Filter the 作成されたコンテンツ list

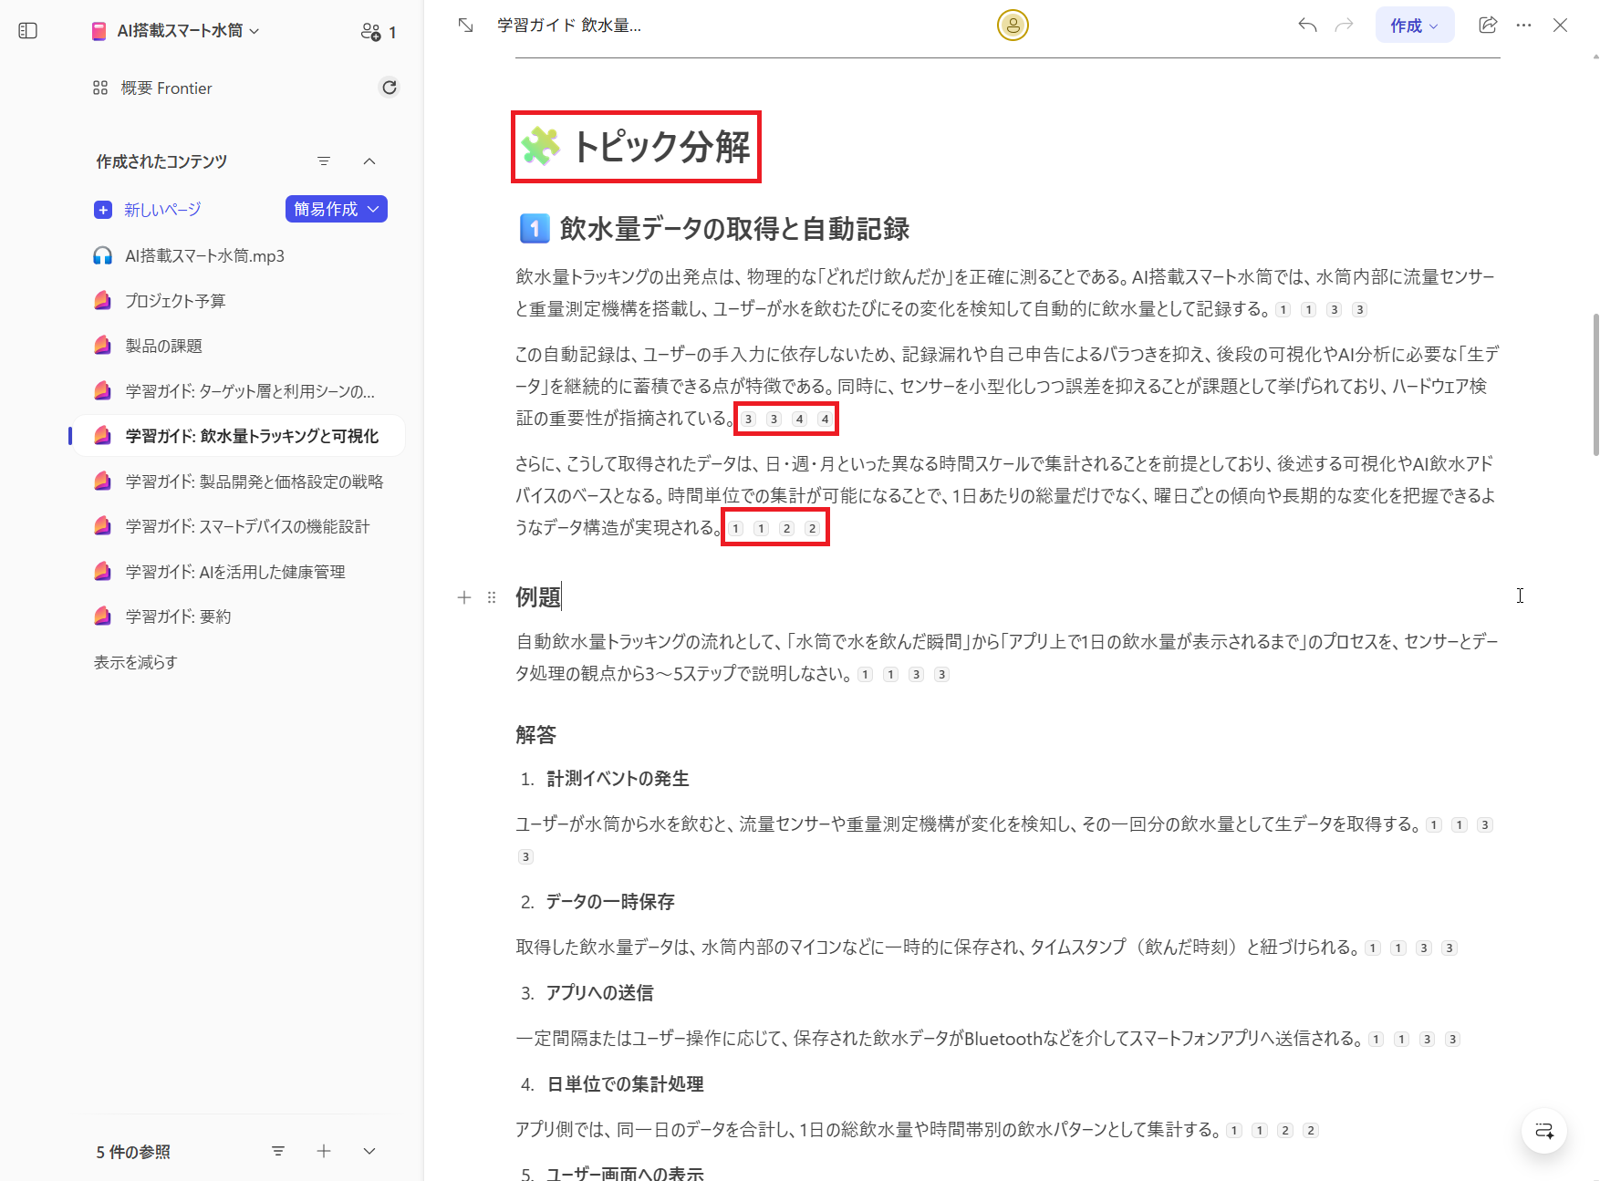pyautogui.click(x=324, y=161)
